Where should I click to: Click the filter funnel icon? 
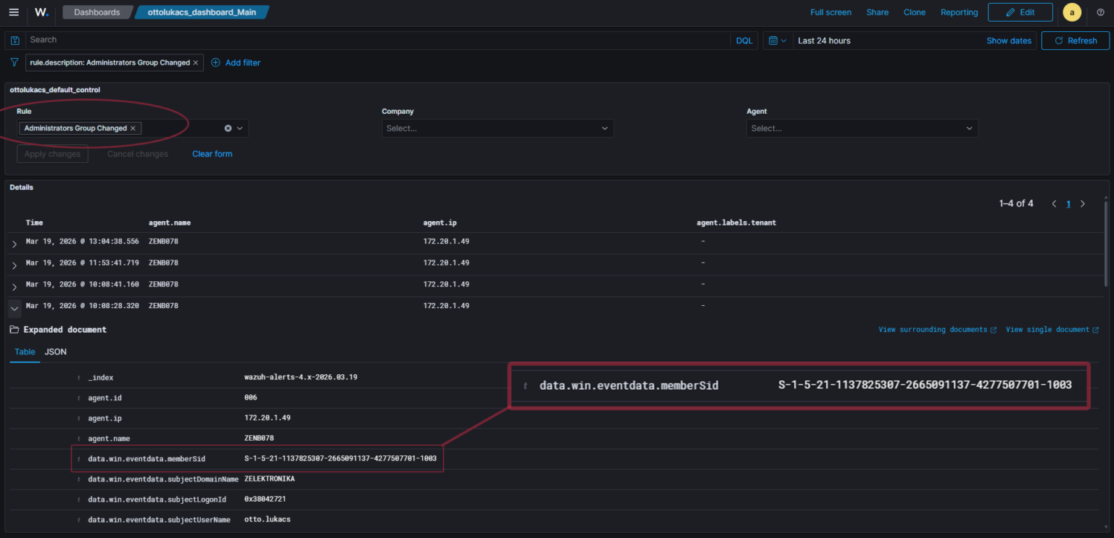[14, 63]
